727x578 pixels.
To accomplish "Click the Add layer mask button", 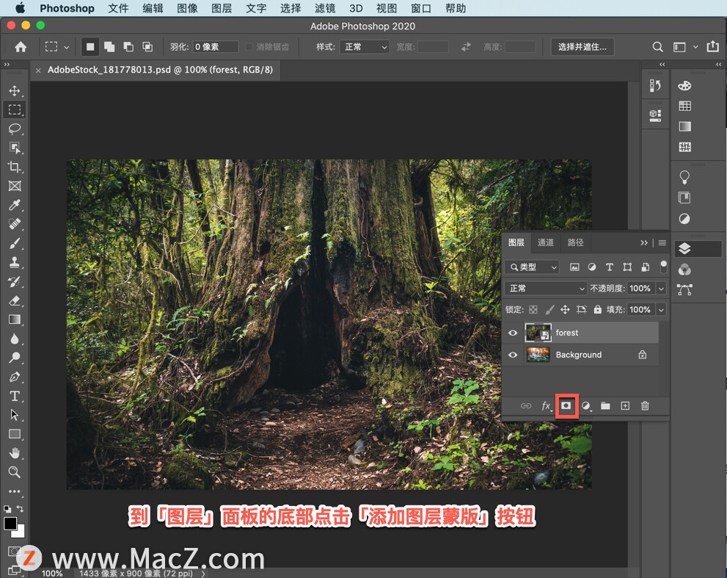I will tap(567, 405).
